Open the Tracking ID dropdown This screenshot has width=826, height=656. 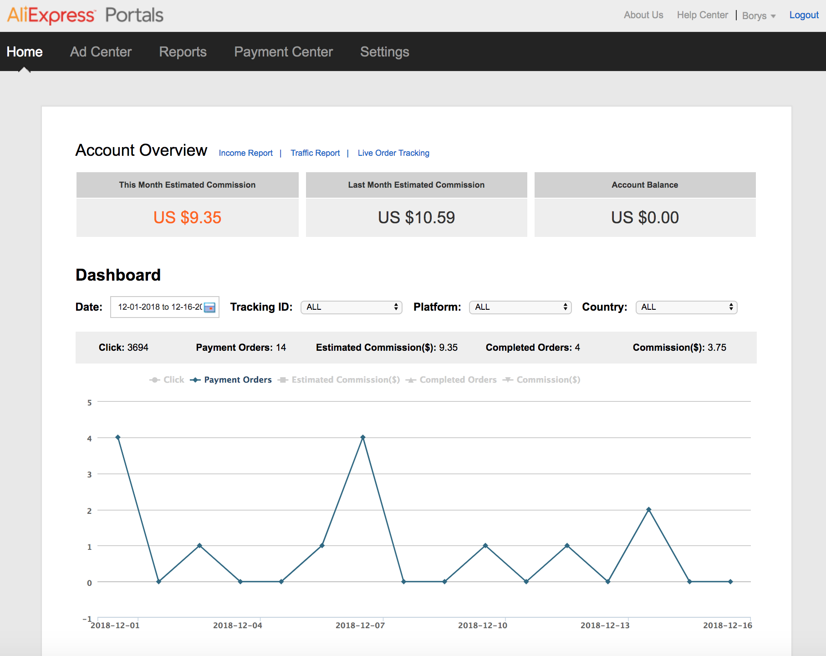(351, 307)
